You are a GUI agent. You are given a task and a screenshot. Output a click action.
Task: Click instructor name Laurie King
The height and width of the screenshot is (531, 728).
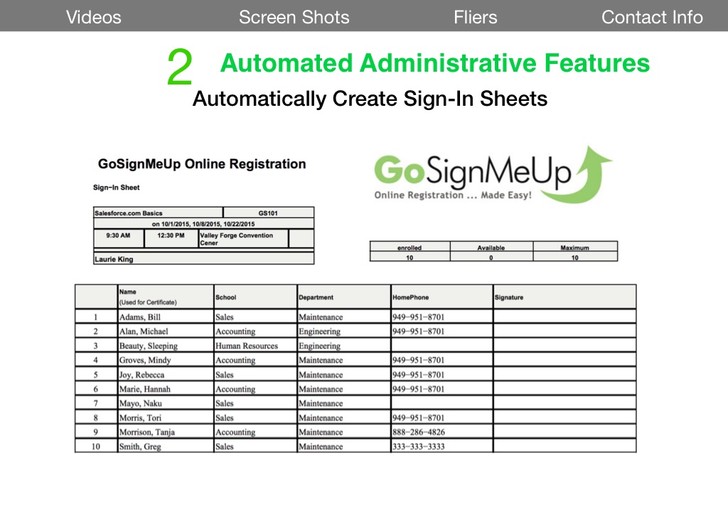(114, 259)
